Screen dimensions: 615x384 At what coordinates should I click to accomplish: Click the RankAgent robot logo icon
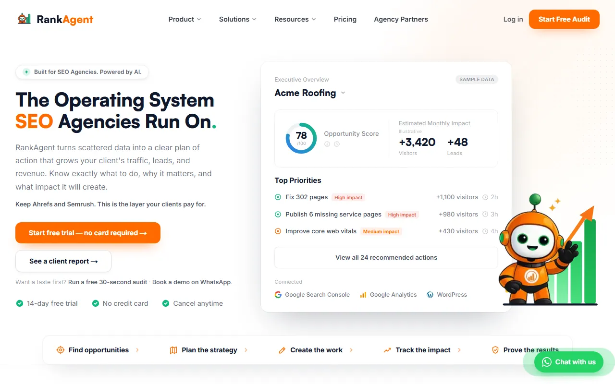(x=25, y=19)
